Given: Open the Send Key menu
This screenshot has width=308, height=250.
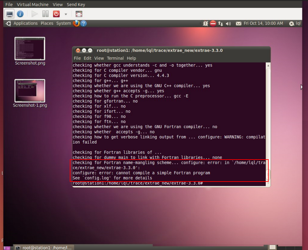Looking at the screenshot, I should [x=76, y=4].
